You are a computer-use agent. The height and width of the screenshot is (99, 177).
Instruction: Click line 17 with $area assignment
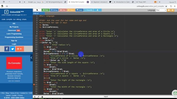click(x=56, y=51)
